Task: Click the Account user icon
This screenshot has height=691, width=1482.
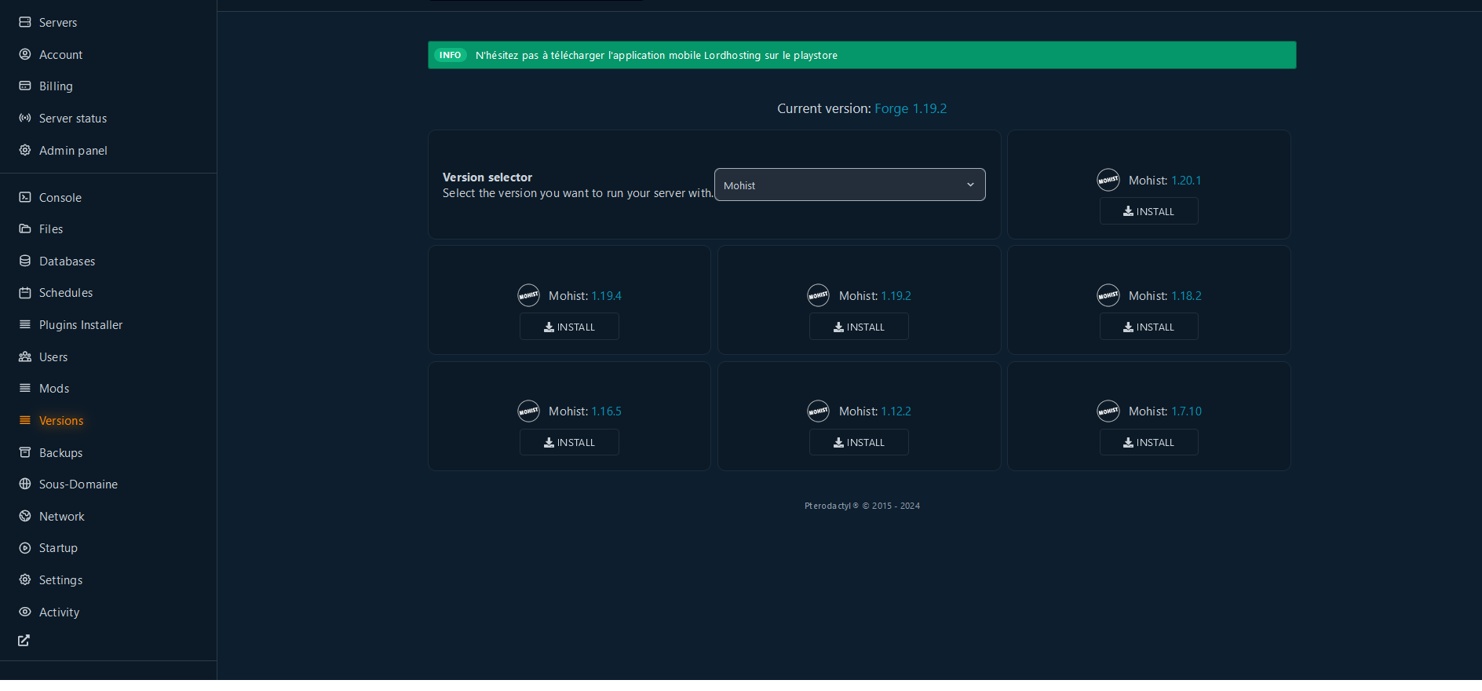Action: tap(25, 54)
